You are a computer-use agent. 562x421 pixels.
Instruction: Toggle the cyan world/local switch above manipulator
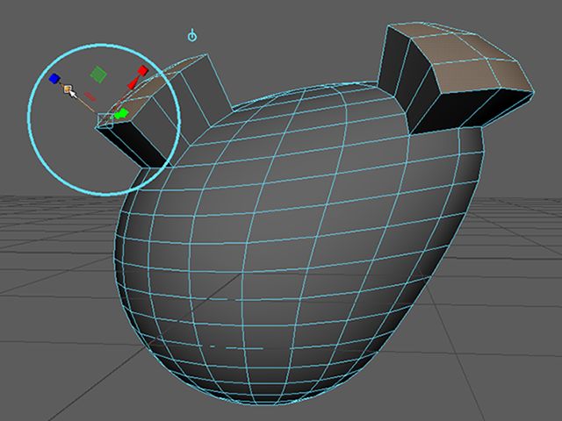(x=192, y=36)
